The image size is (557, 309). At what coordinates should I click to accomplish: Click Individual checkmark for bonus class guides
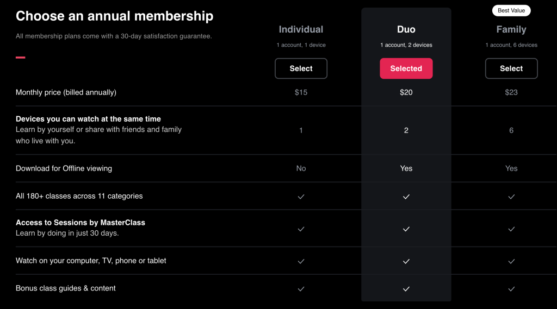click(301, 289)
